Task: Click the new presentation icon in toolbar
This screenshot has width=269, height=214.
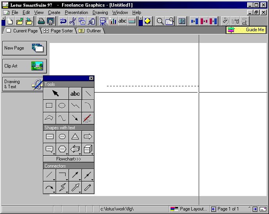Action: pyautogui.click(x=10, y=21)
